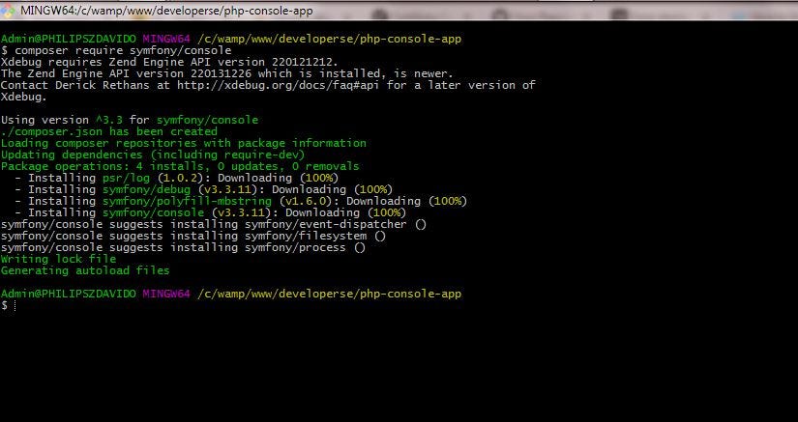Click 'Package operations: 4 installs, 0 updates, 0 removals'
The width and height of the screenshot is (798, 422).
tap(180, 166)
